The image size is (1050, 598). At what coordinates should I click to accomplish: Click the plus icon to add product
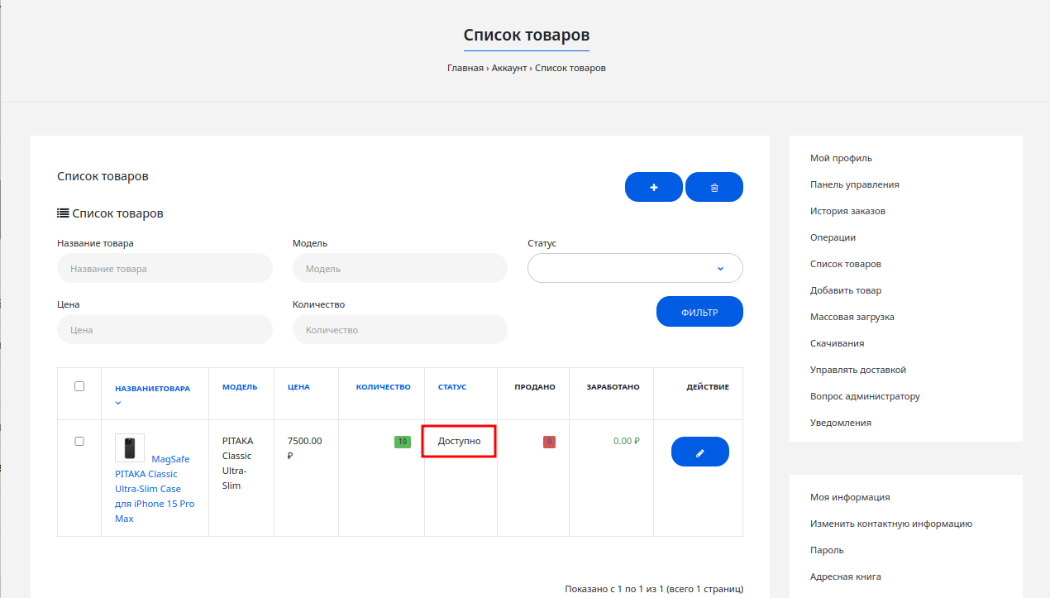point(653,187)
